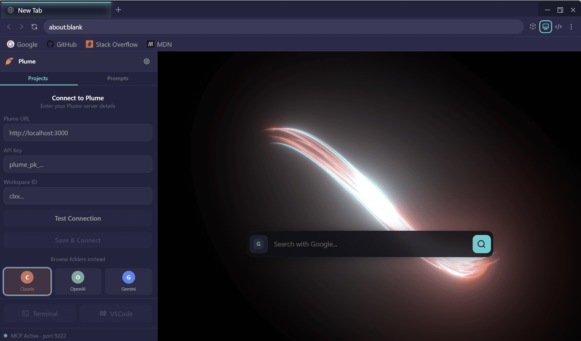581x341 pixels.
Task: Open the Stack Overflow bookmark
Action: click(x=112, y=44)
